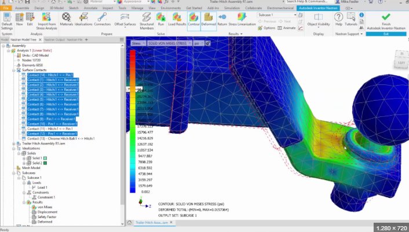Viewport: 409px width, 232px height.
Task: Click the stress color legend bar
Action: [133, 121]
